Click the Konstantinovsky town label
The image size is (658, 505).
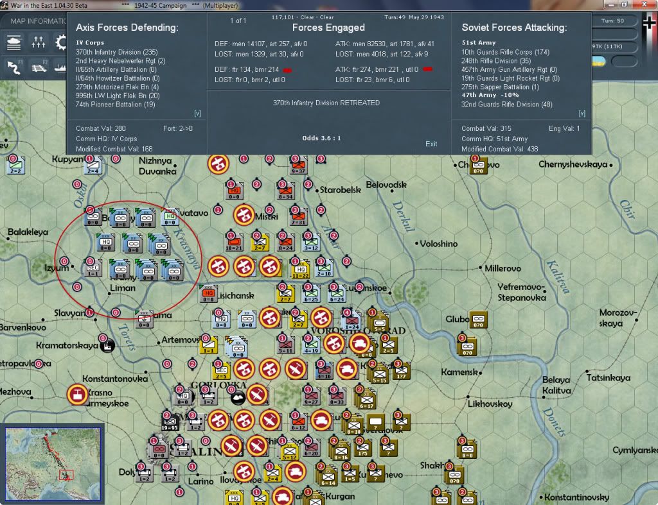576,497
